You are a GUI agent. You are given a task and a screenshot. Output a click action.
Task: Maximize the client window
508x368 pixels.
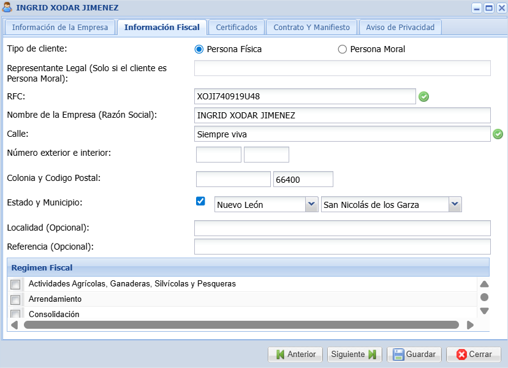coord(488,8)
